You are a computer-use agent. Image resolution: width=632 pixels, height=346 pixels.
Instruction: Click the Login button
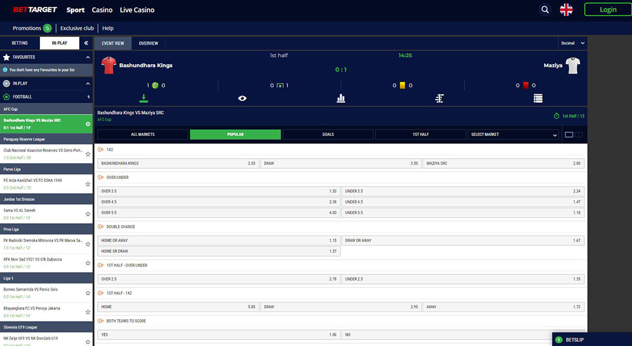[x=608, y=10]
